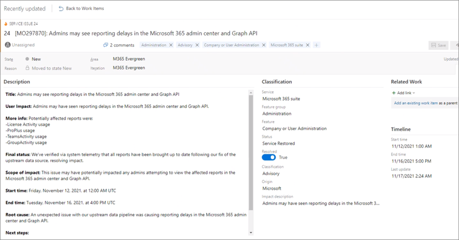The height and width of the screenshot is (240, 459).
Task: Click Add an existing work item link
Action: tap(416, 103)
